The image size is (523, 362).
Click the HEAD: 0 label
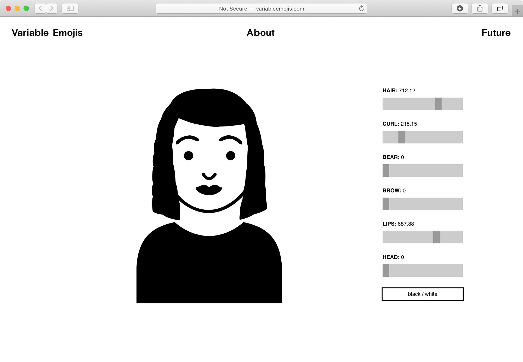[x=393, y=257]
